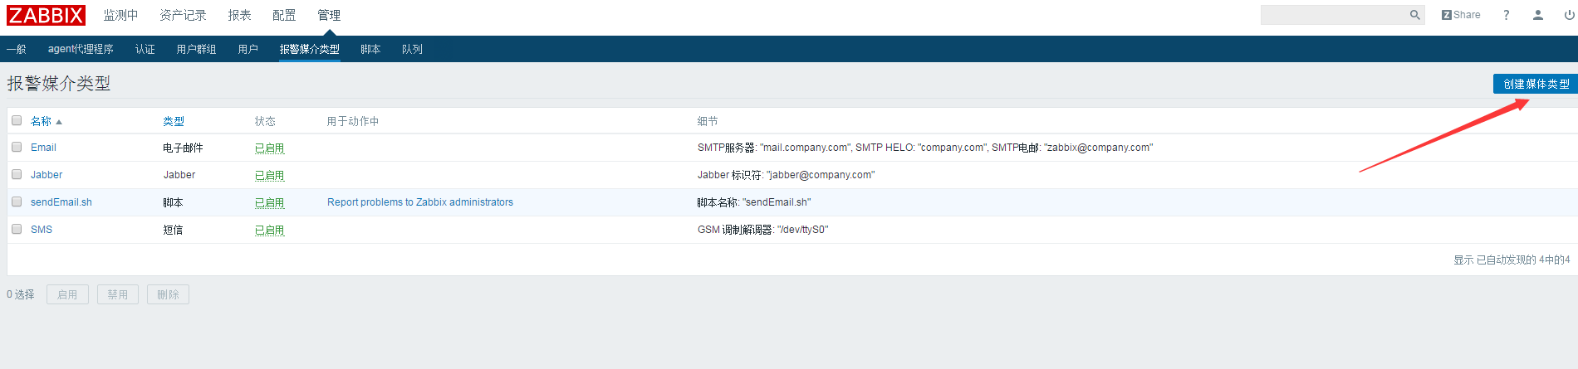The image size is (1578, 369).
Task: Go to the 队列 submenu
Action: click(412, 49)
